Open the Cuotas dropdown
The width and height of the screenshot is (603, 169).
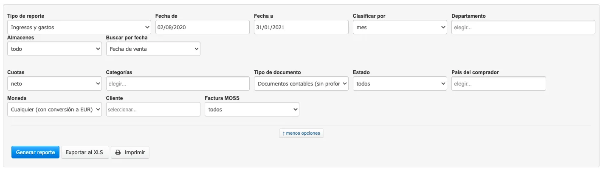pyautogui.click(x=54, y=83)
